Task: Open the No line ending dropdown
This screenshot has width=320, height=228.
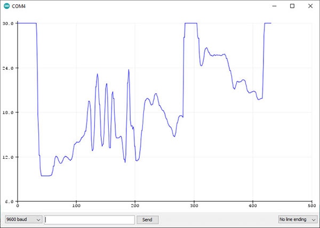Action: pyautogui.click(x=298, y=219)
